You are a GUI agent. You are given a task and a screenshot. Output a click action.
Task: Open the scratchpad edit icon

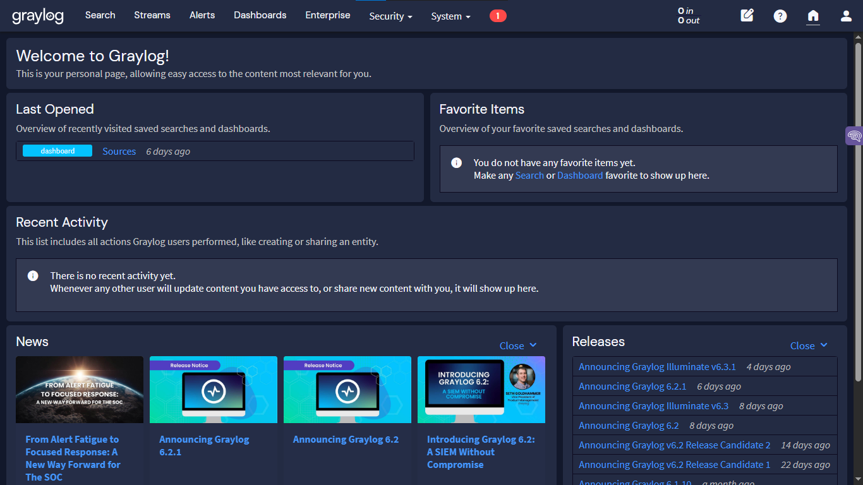point(747,16)
